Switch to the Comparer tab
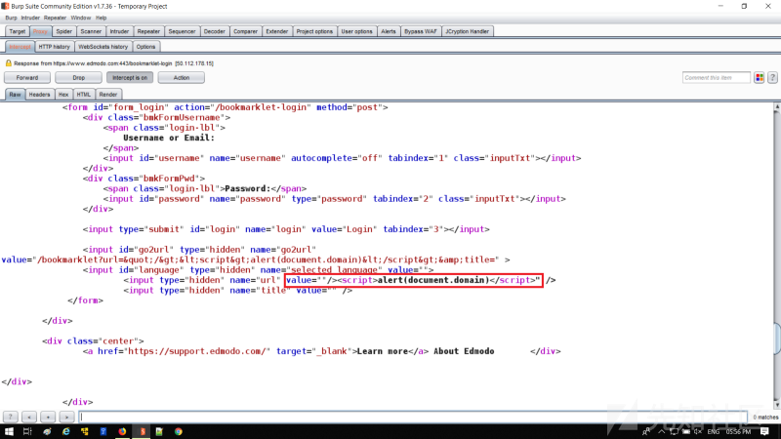Screen dimensions: 781x439 click(246, 31)
